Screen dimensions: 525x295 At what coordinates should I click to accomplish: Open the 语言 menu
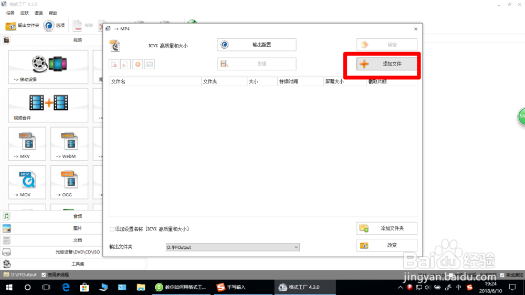point(38,13)
